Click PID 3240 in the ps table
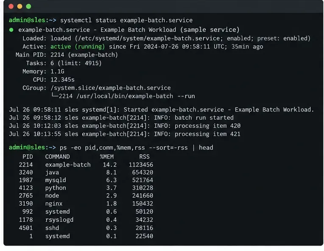The width and height of the screenshot is (324, 251). (26, 173)
